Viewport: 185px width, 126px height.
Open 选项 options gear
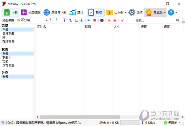click(x=135, y=12)
